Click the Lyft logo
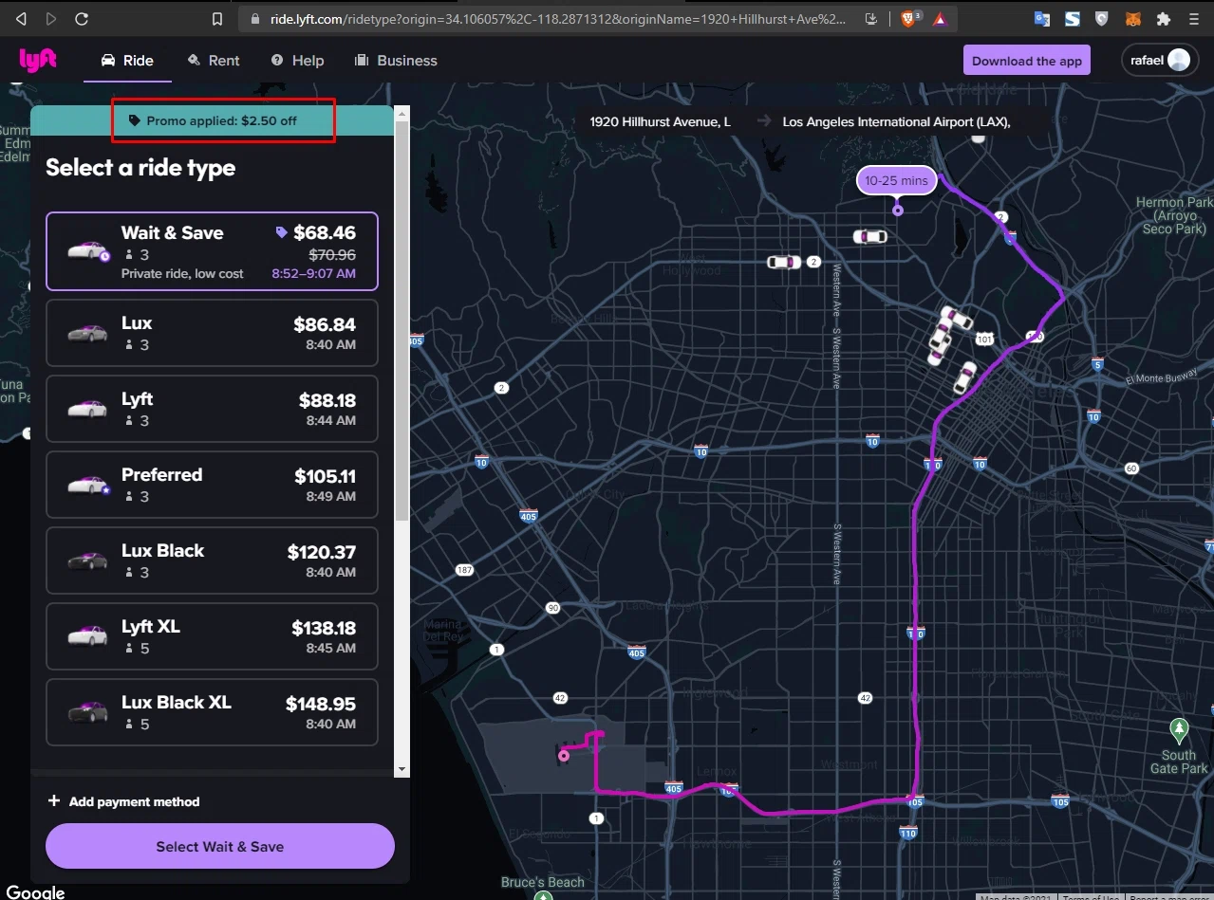The height and width of the screenshot is (900, 1214). click(38, 60)
